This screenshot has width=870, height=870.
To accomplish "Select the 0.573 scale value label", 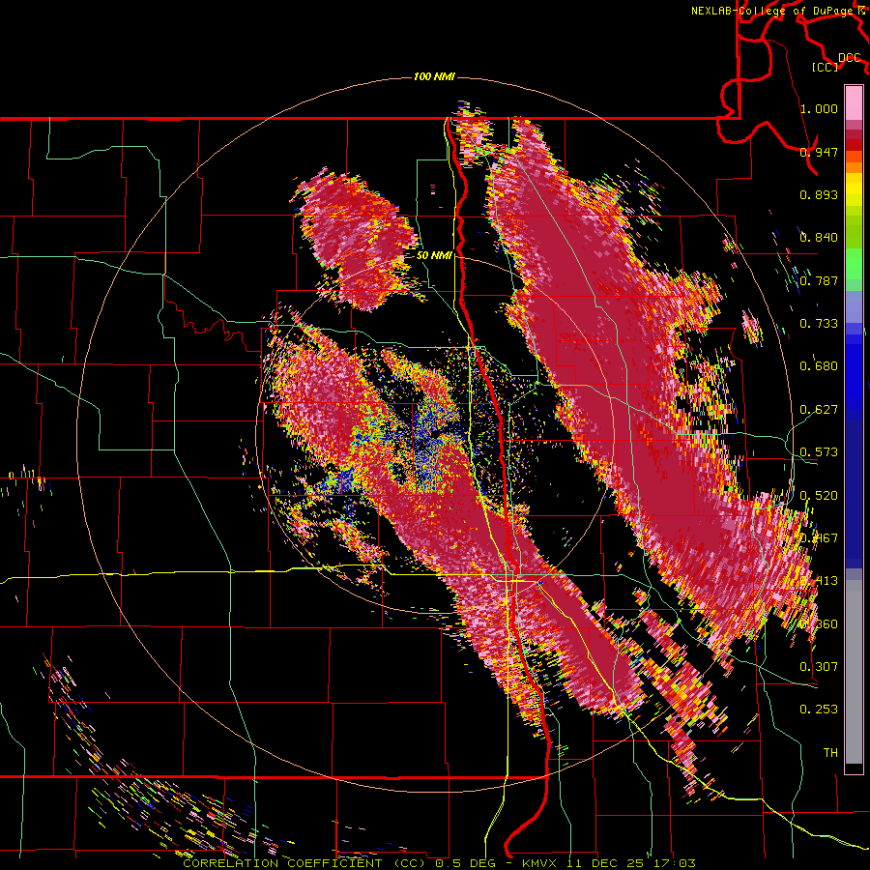I will tap(819, 452).
